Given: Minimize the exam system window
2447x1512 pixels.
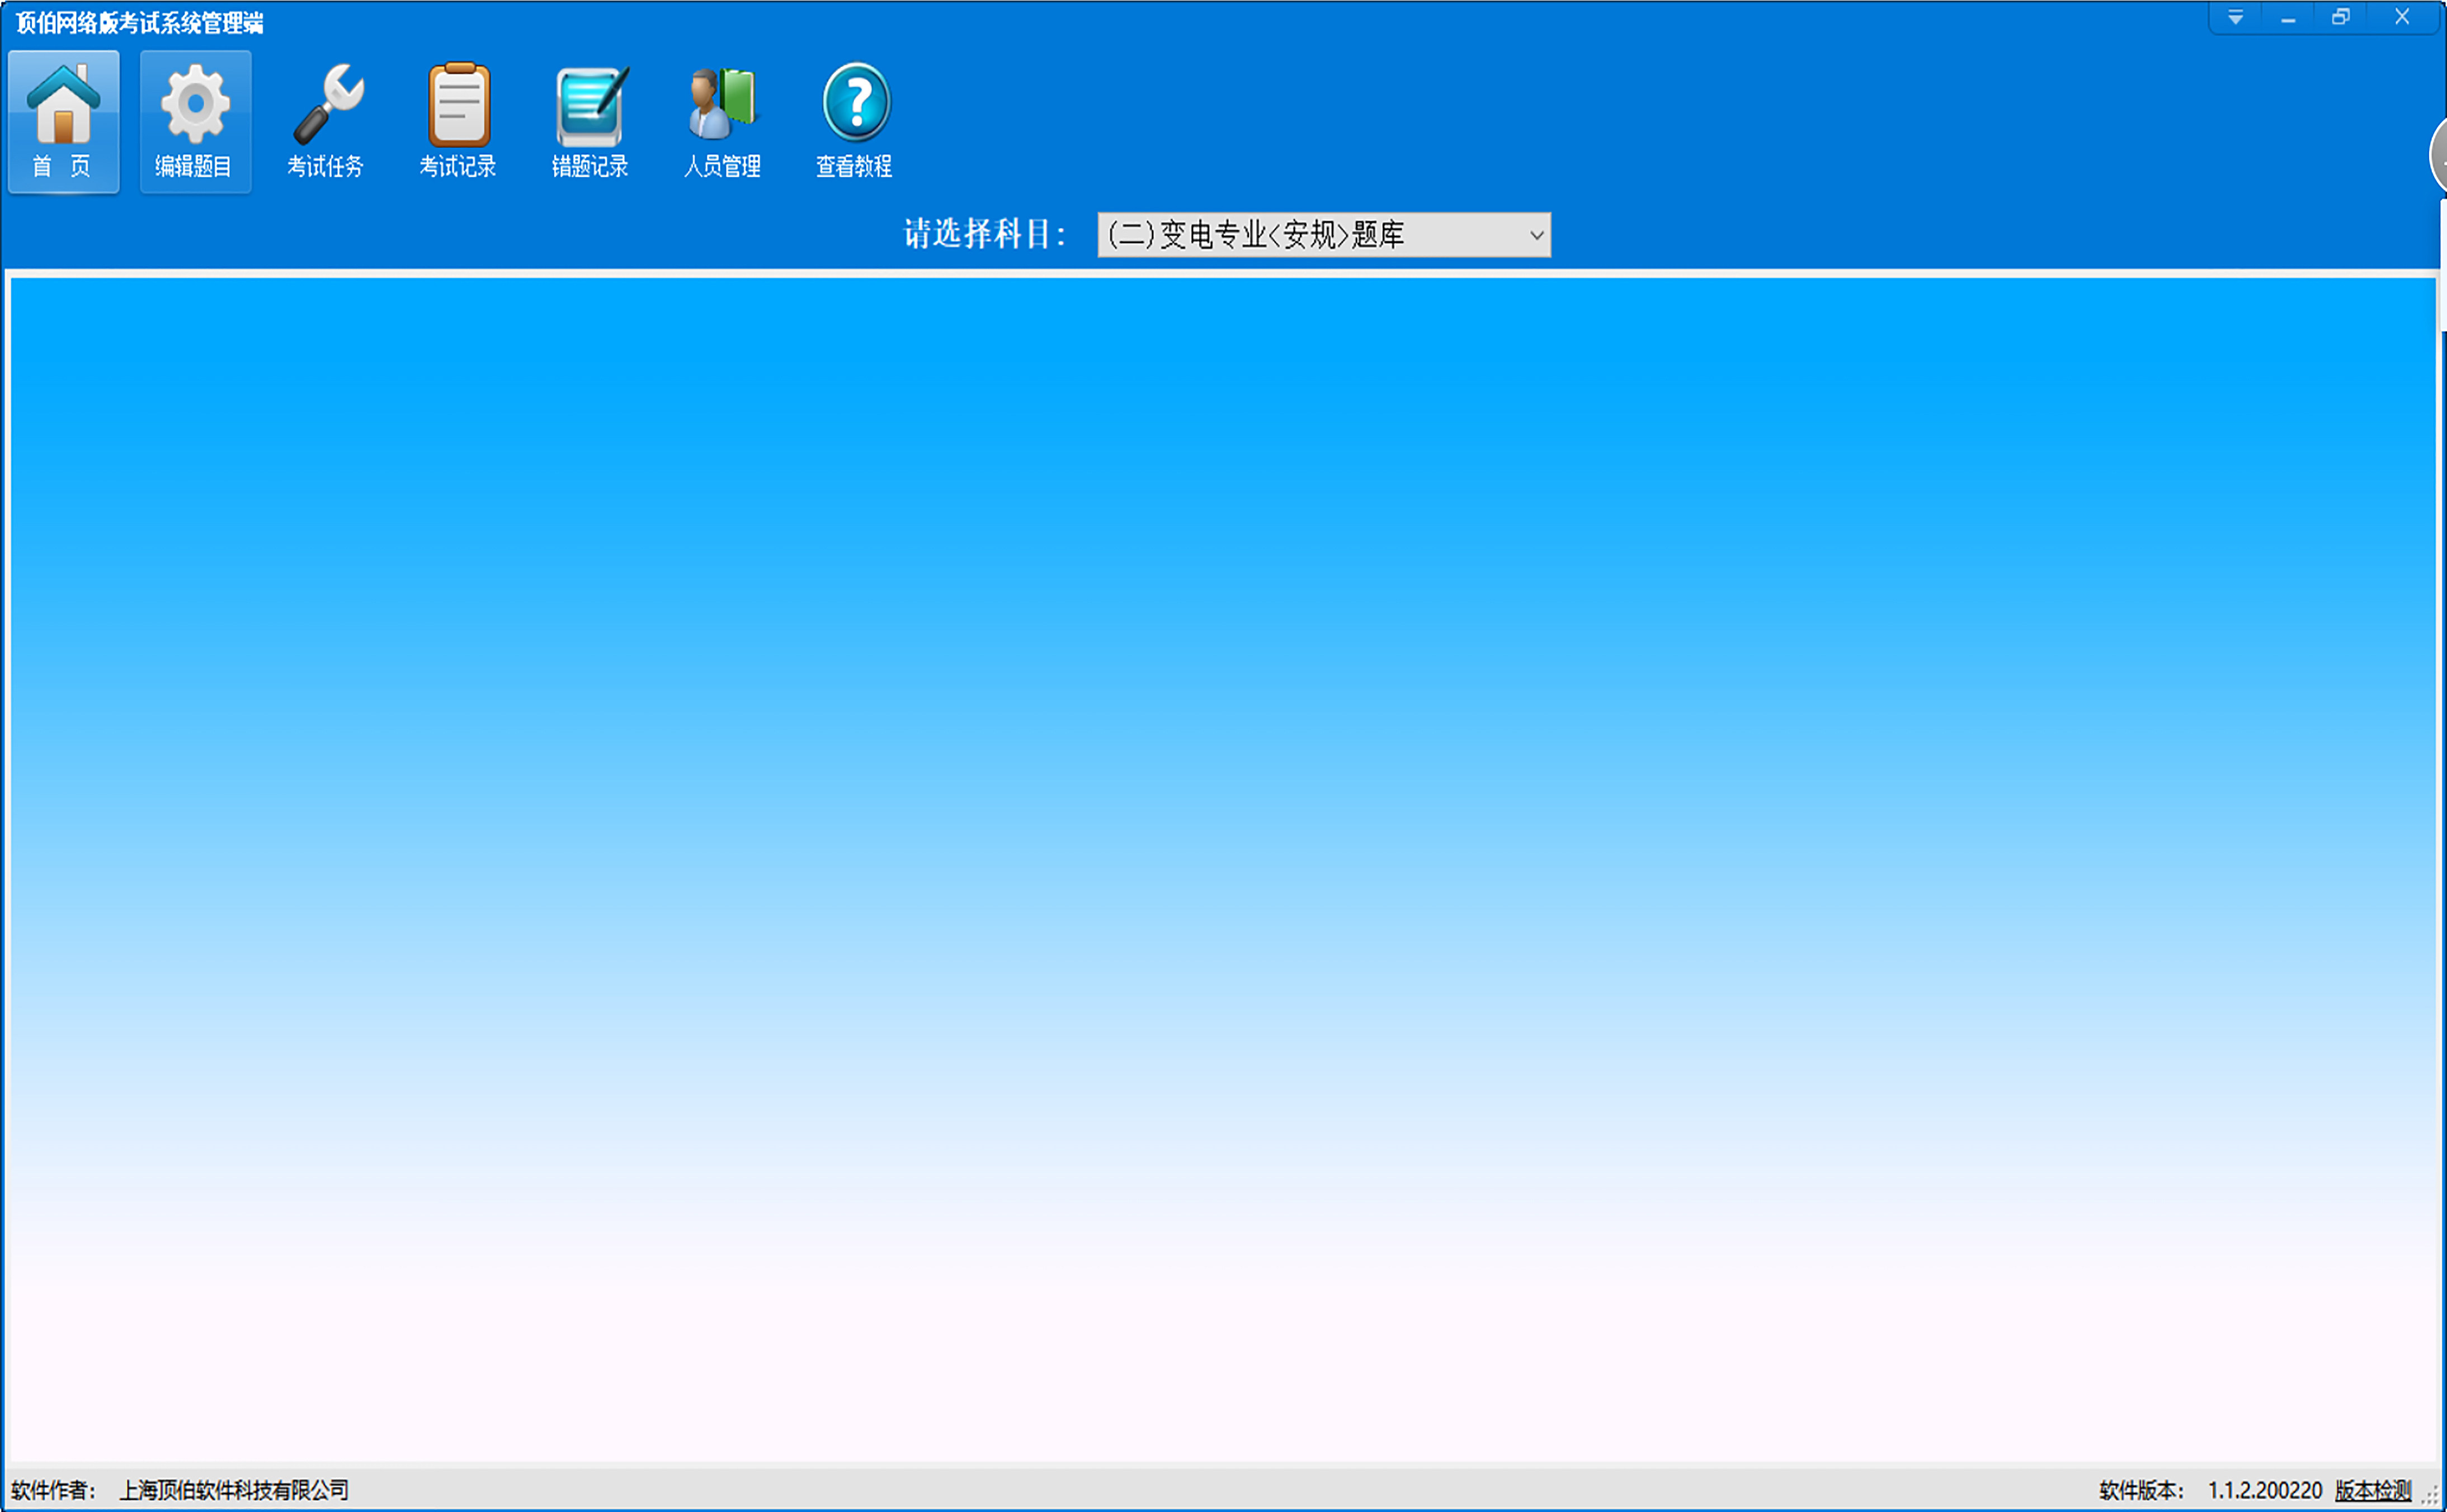Looking at the screenshot, I should coord(2288,18).
